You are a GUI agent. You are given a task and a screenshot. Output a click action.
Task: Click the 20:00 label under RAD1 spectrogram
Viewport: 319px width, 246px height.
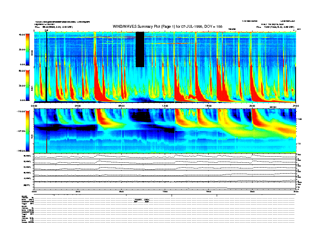252,106
